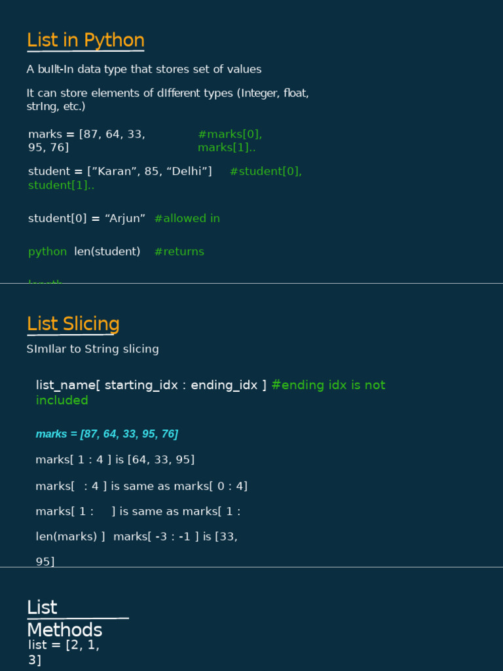This screenshot has height=671, width=503.
Task: Click the 'List Methods' heading
Action: (64, 619)
